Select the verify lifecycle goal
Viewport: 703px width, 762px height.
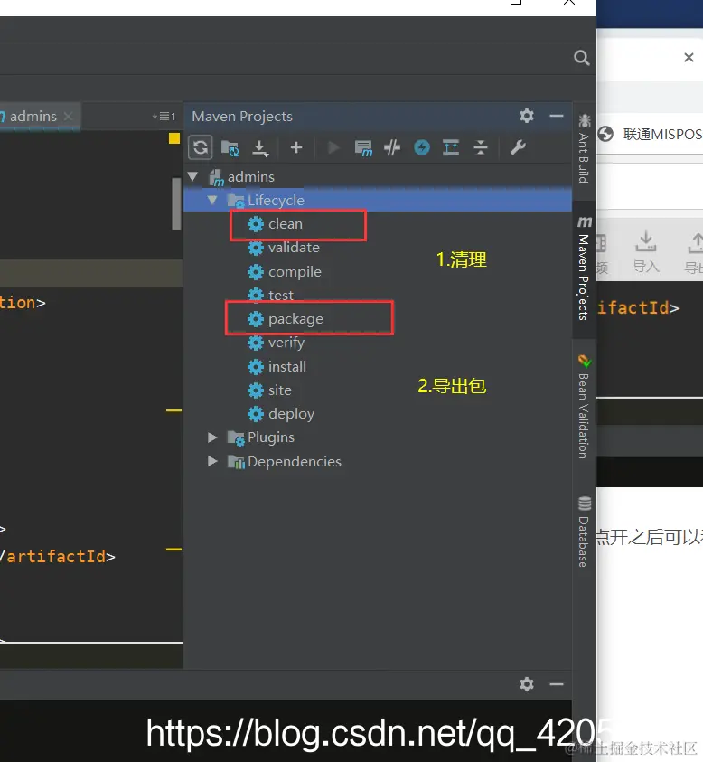[x=276, y=343]
